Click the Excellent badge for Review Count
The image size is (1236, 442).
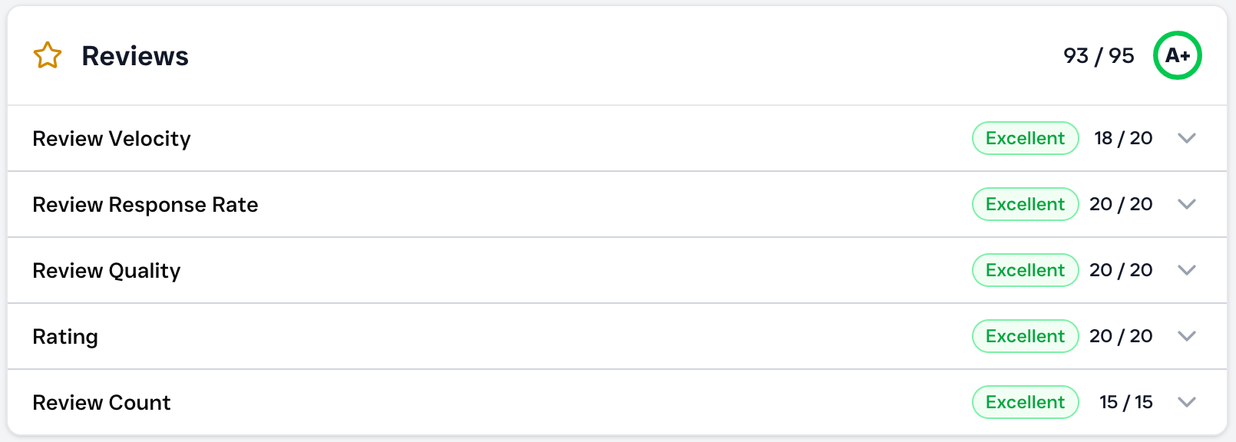coord(1025,402)
